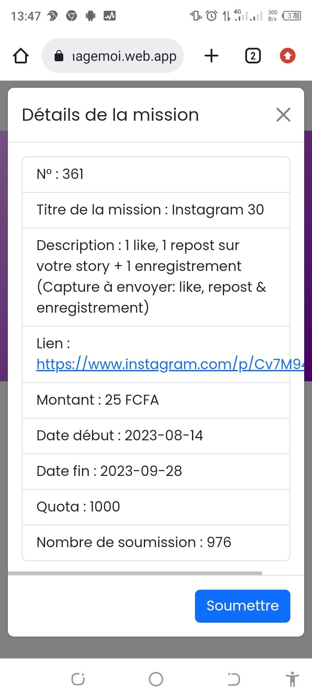This screenshot has height=700, width=312.
Task: Tap the alarm clock status icon
Action: (x=211, y=16)
